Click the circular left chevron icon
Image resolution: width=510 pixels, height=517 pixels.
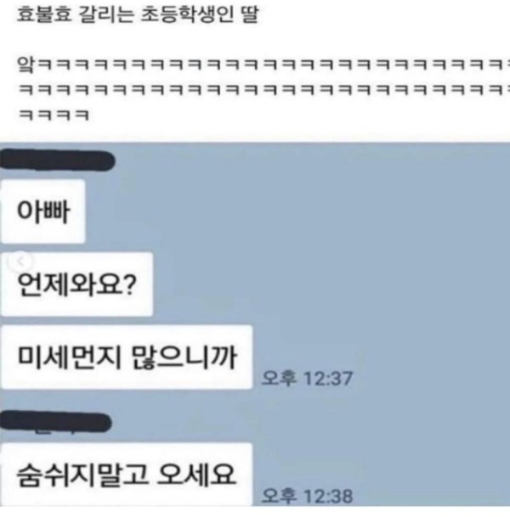20,261
